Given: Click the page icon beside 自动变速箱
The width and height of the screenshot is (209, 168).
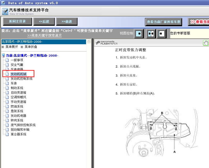Looking at the screenshot, I should tap(7, 93).
